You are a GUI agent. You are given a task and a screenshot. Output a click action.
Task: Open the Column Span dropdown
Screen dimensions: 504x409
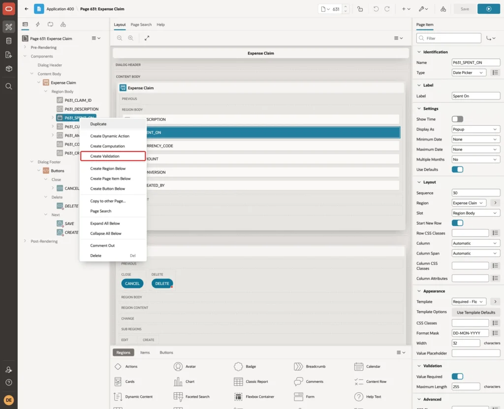click(x=476, y=253)
